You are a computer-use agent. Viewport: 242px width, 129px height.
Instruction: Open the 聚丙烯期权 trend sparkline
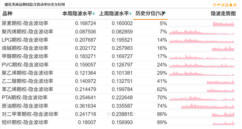pos(202,32)
